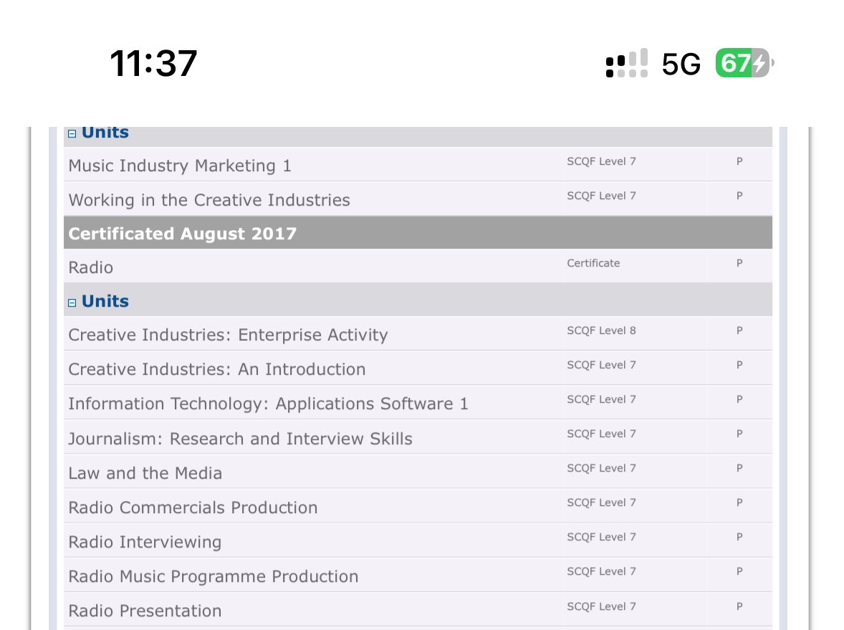The height and width of the screenshot is (630, 844).
Task: Tap SCQF Level 7 for Law and the Media
Action: [601, 469]
